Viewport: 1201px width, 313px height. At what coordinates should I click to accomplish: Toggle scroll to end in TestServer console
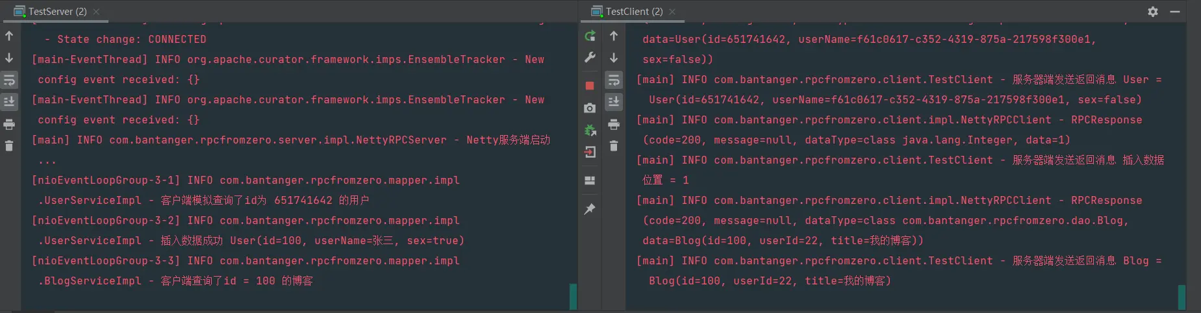(9, 102)
